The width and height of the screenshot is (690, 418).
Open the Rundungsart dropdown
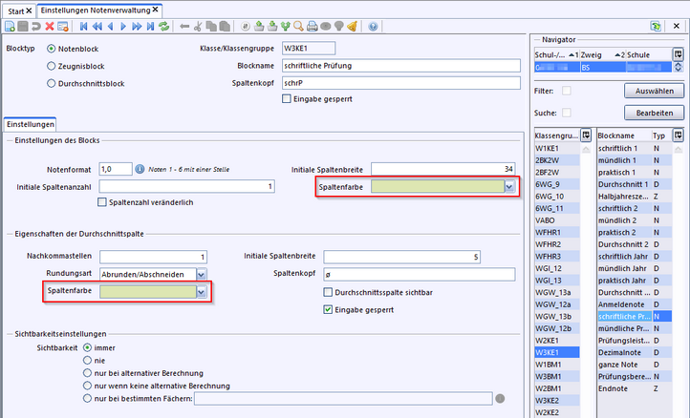[200, 274]
